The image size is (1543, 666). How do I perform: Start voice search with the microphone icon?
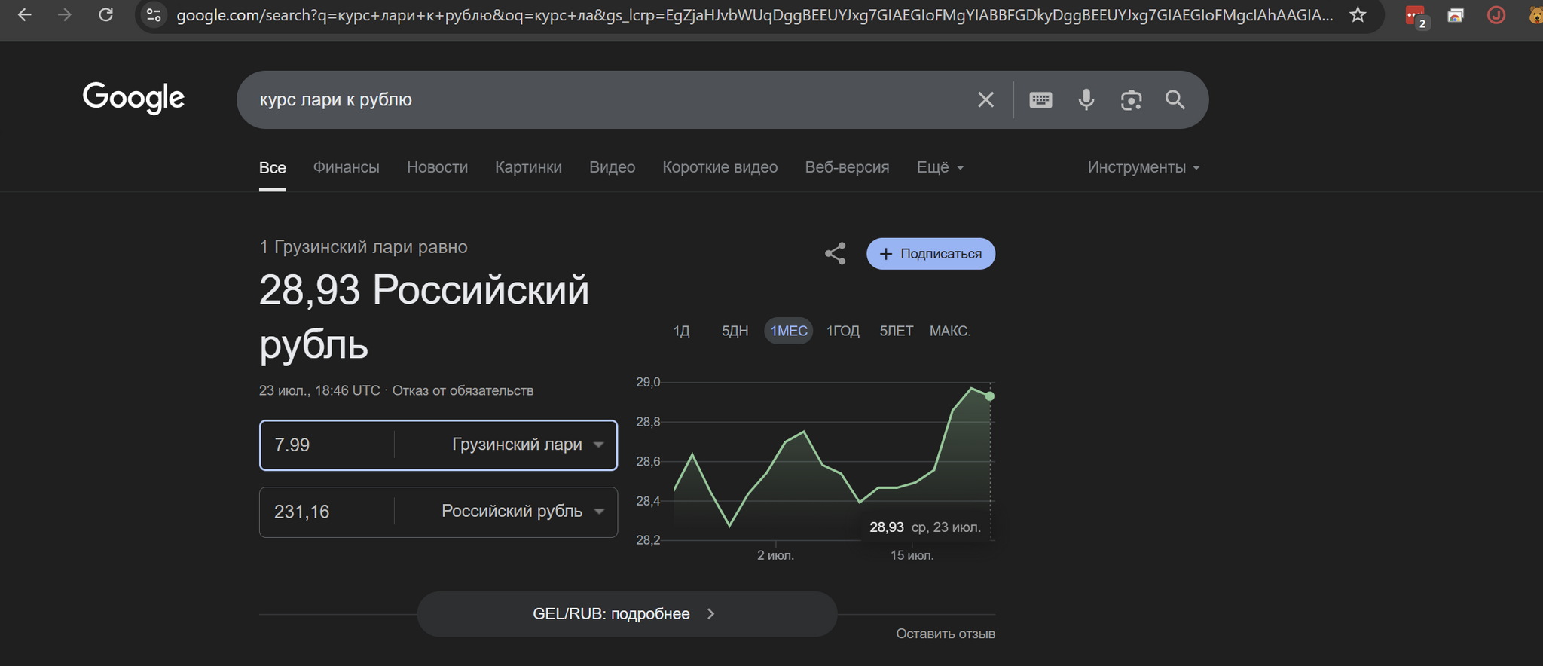click(x=1086, y=99)
